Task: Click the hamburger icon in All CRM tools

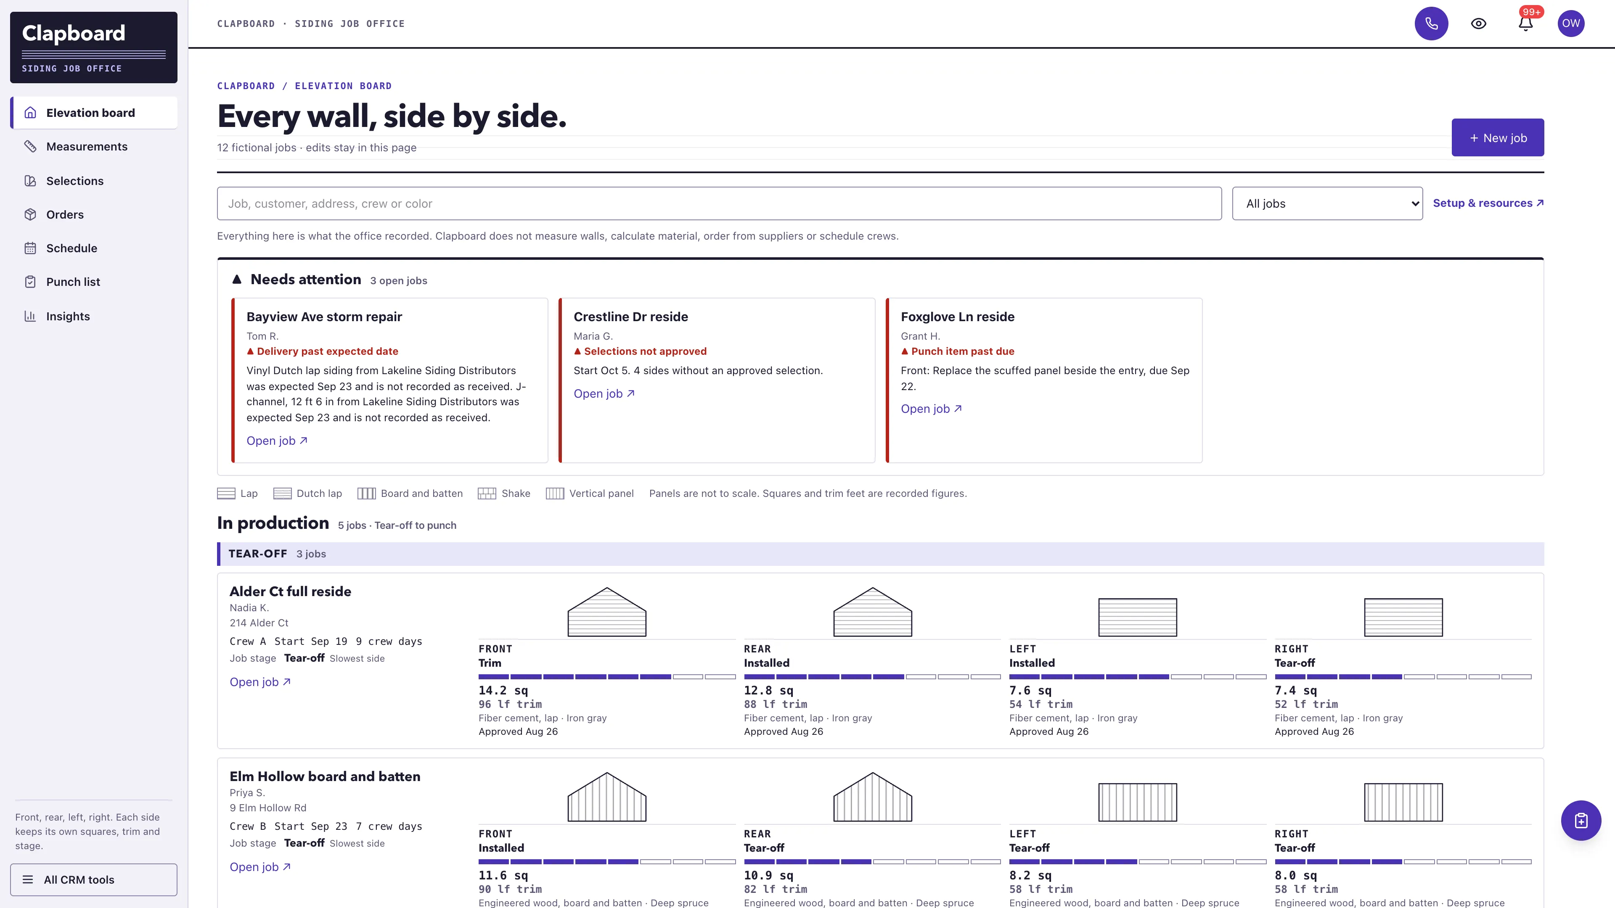Action: [x=28, y=879]
